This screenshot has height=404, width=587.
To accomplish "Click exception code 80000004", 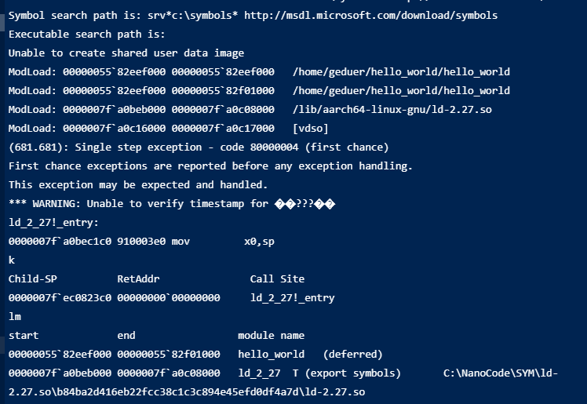I will 274,147.
